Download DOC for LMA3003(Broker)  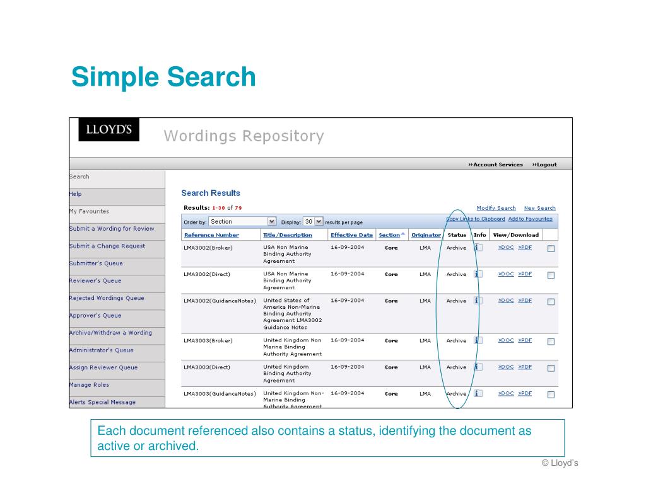point(506,340)
